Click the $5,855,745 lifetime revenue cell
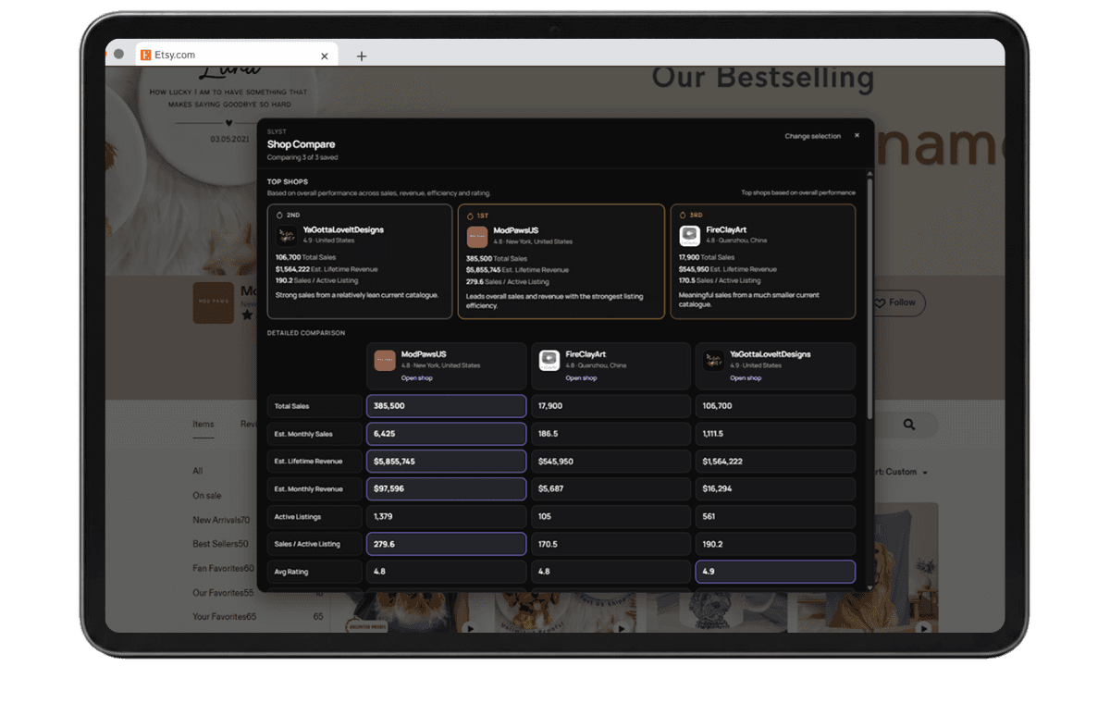 coord(447,462)
